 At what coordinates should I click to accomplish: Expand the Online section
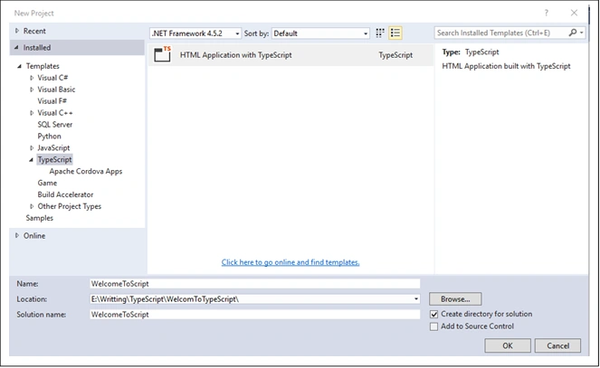pos(17,236)
